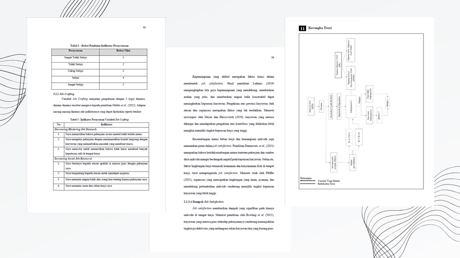
Task: Click the 'PPARG' diagram box
Action: click(388, 103)
